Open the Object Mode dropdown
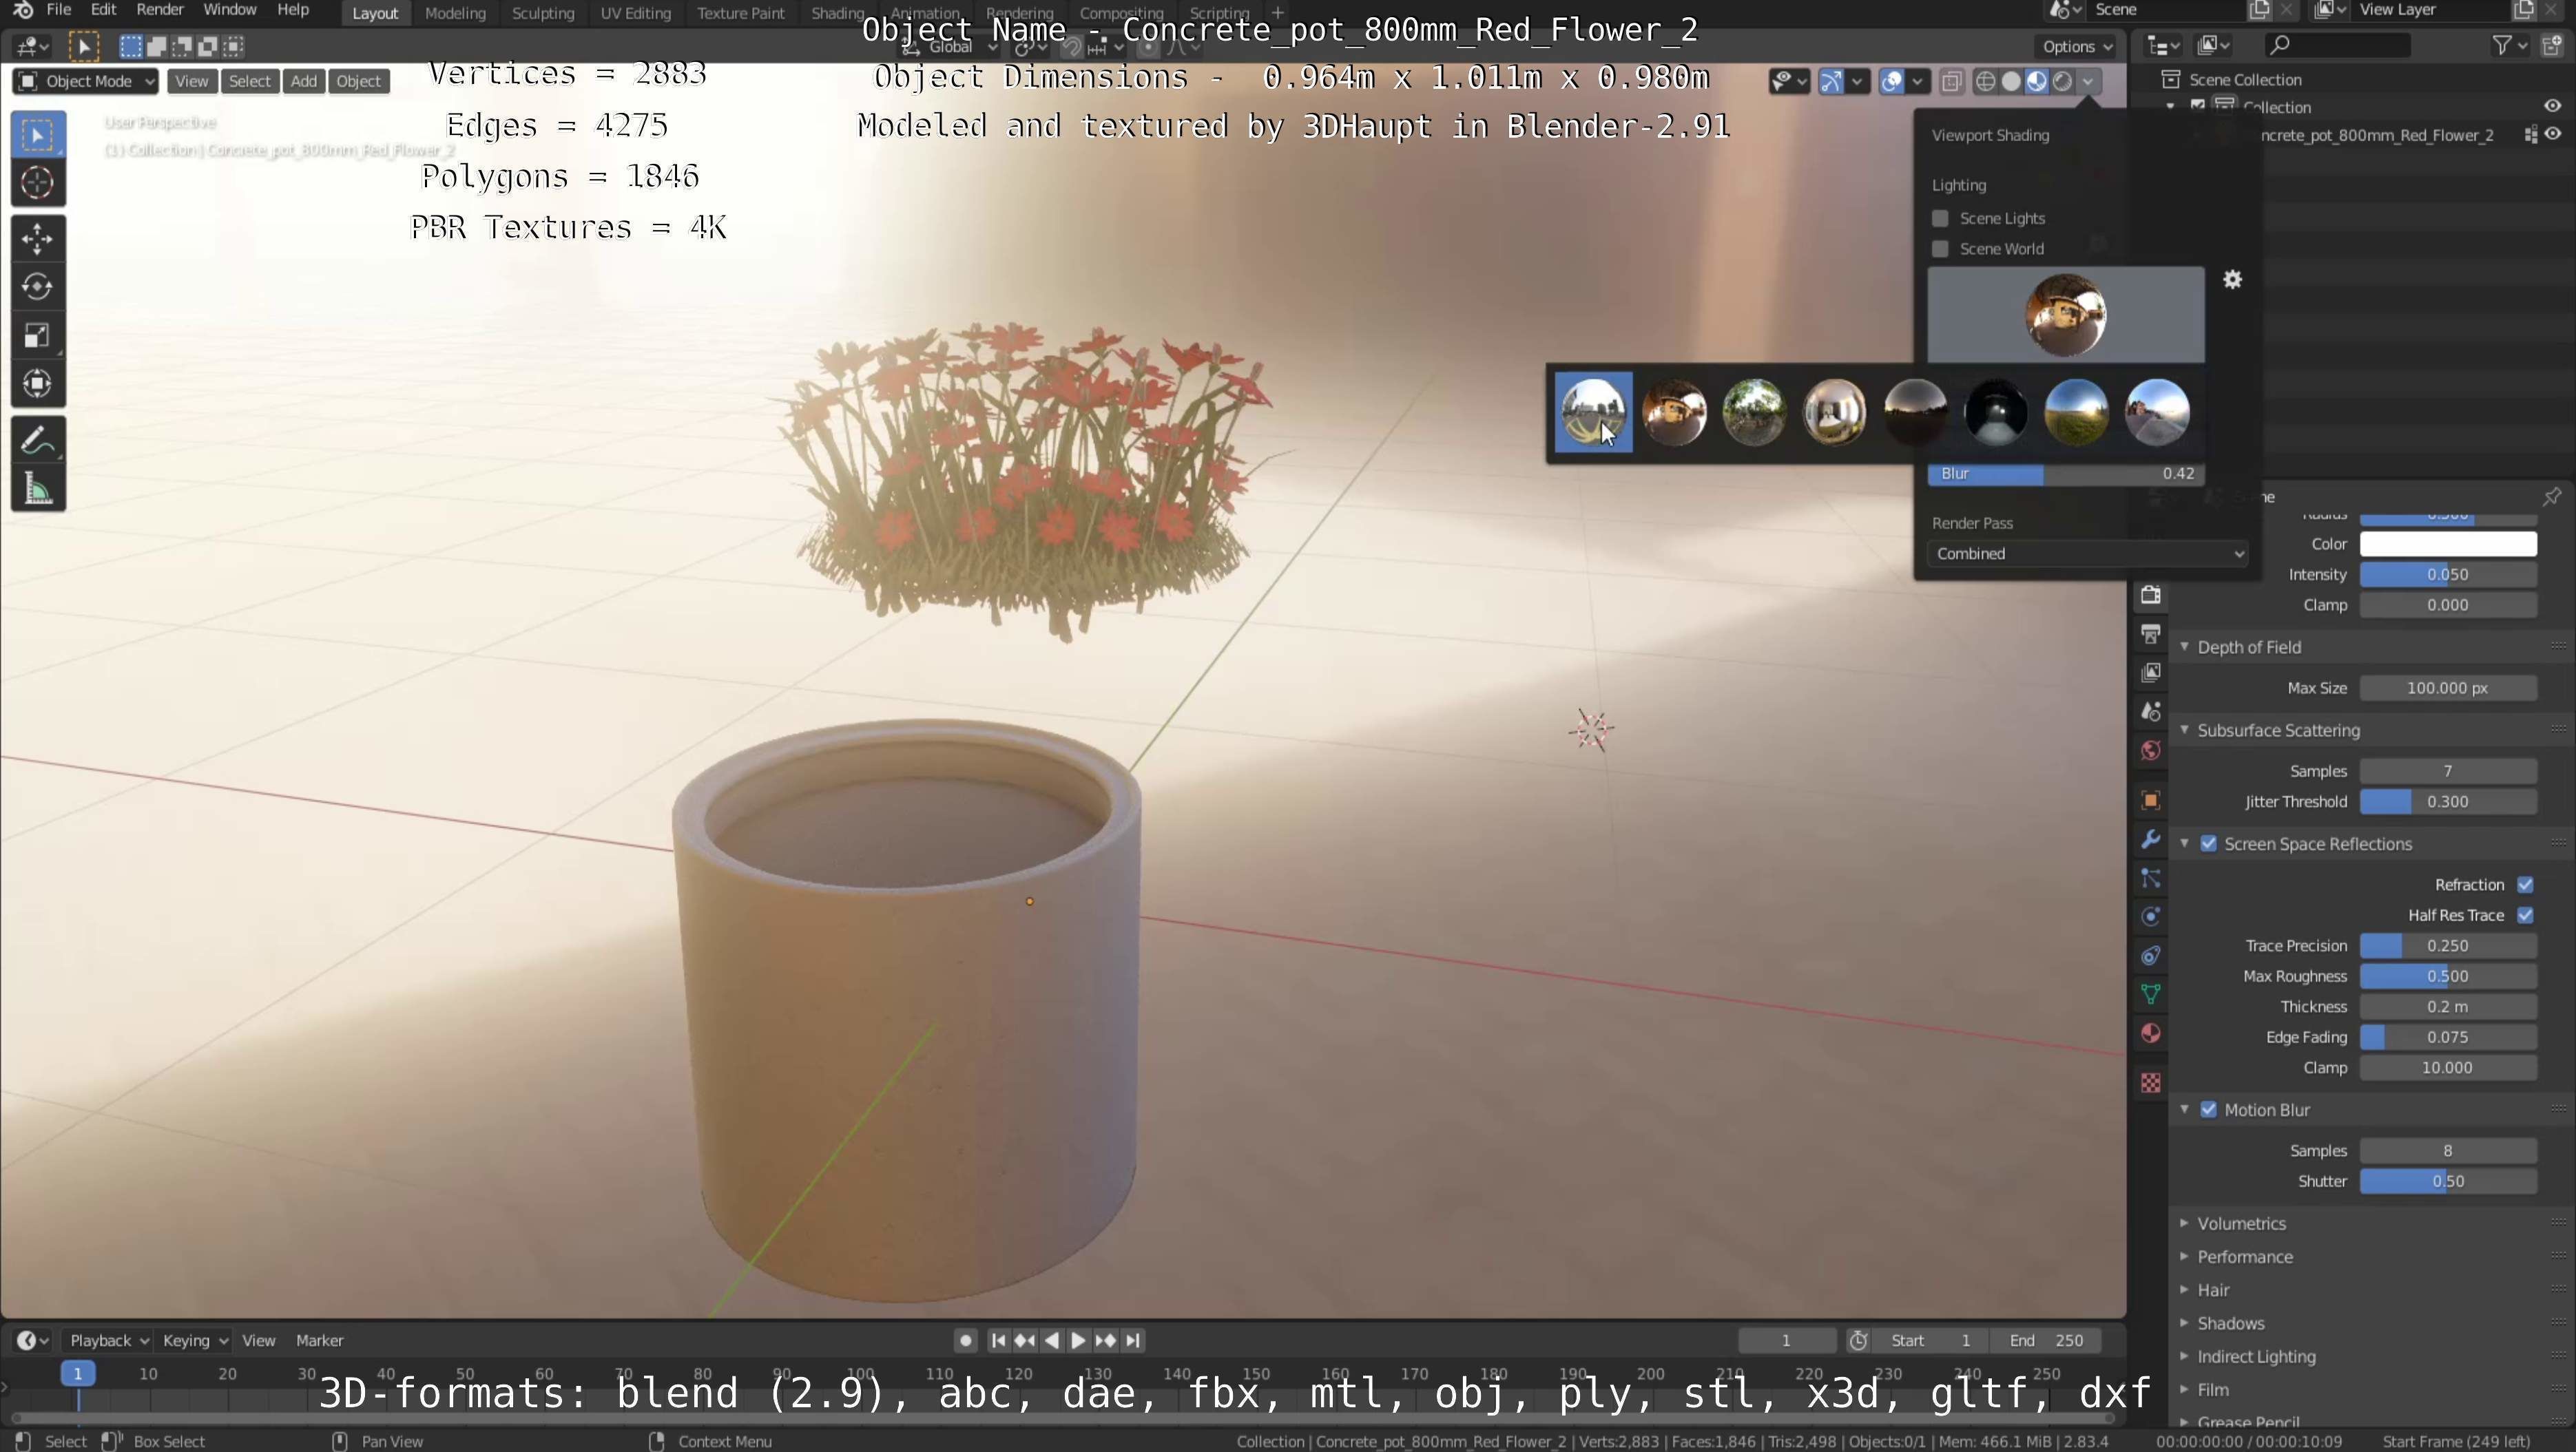The image size is (2576, 1452). point(86,82)
